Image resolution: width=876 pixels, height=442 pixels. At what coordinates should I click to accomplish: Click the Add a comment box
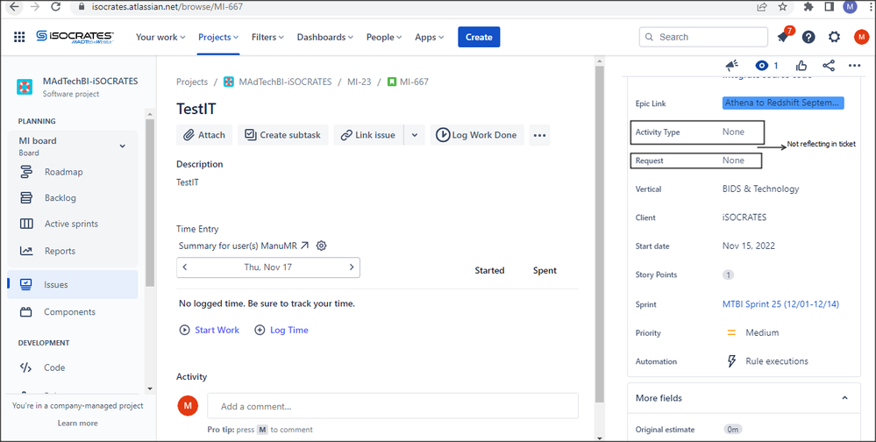(x=393, y=406)
